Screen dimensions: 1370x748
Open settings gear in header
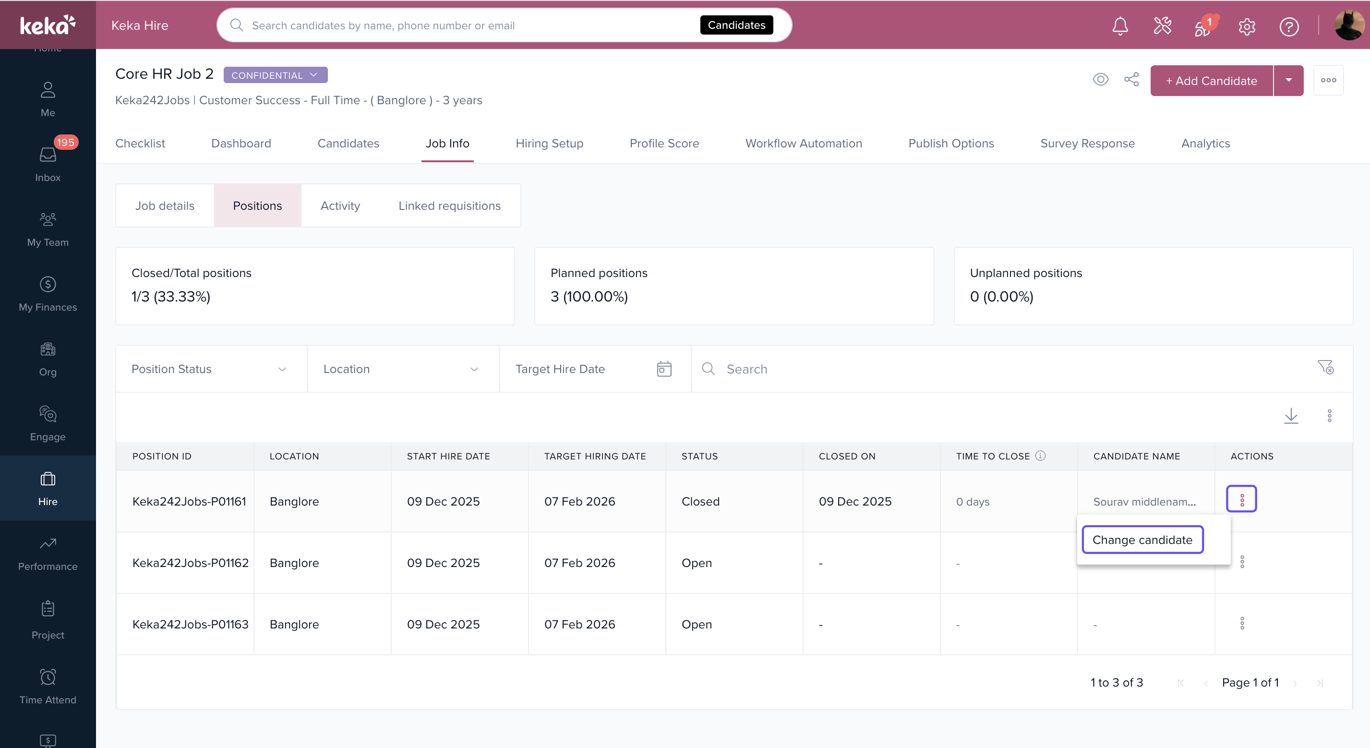pyautogui.click(x=1247, y=26)
